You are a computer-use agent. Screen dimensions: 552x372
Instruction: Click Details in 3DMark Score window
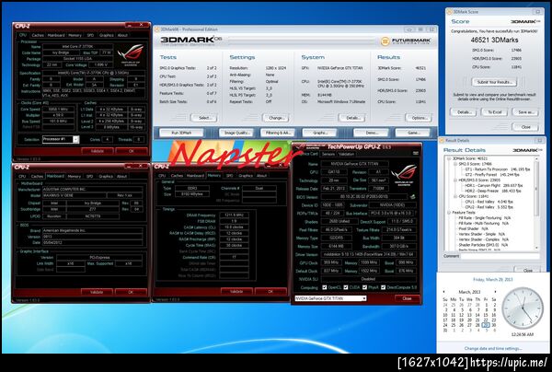click(x=464, y=112)
